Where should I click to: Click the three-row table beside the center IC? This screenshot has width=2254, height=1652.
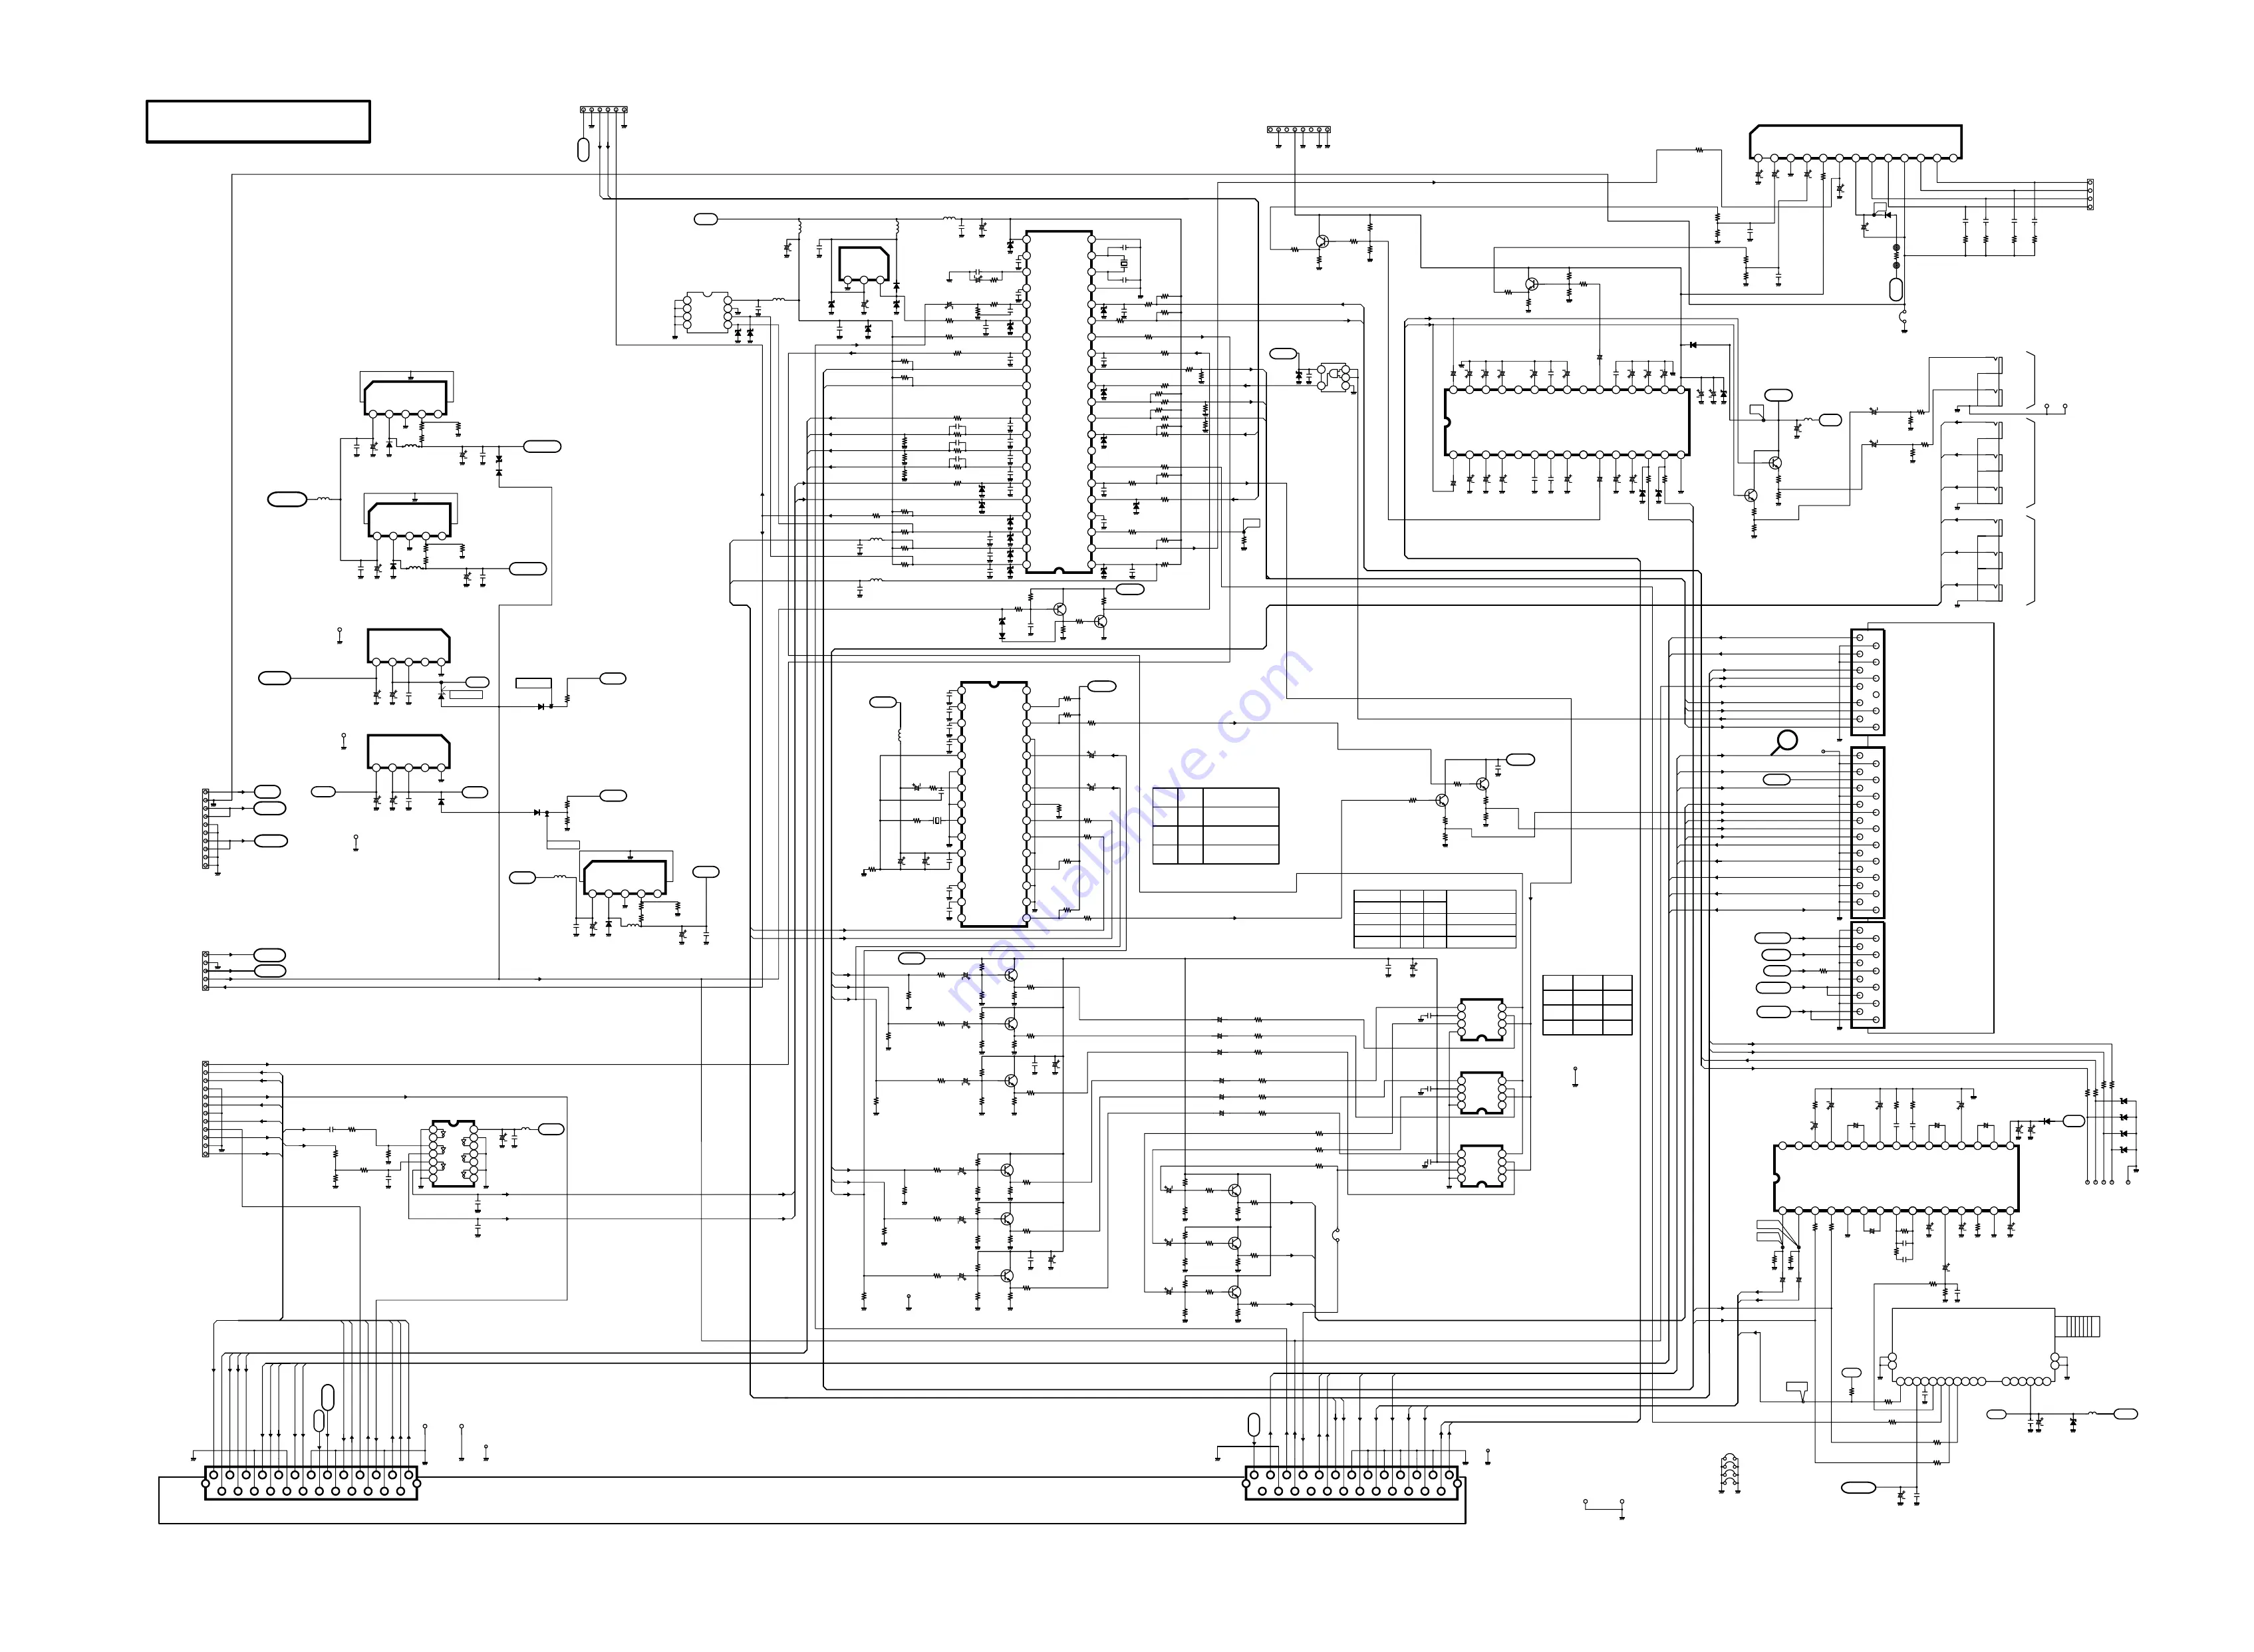1215,826
